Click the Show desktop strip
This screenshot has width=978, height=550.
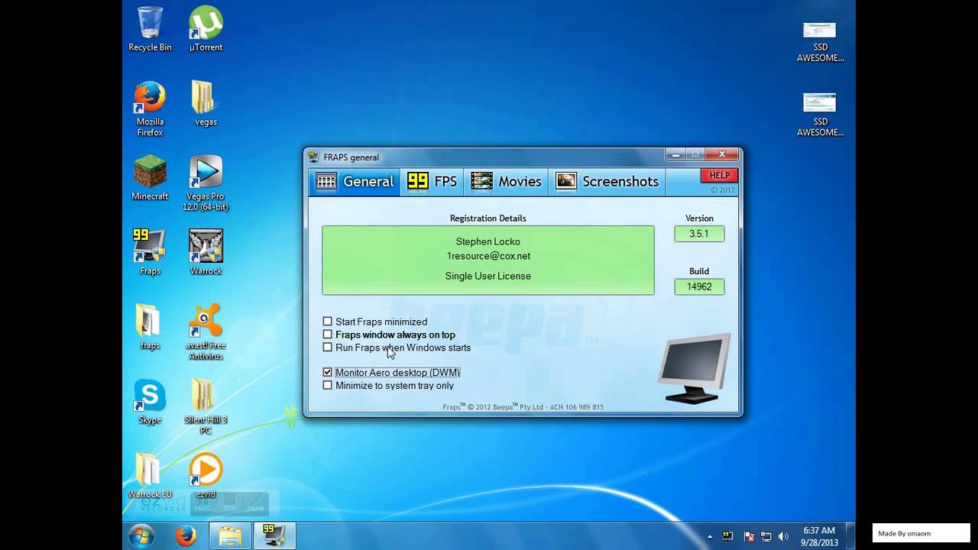[850, 535]
